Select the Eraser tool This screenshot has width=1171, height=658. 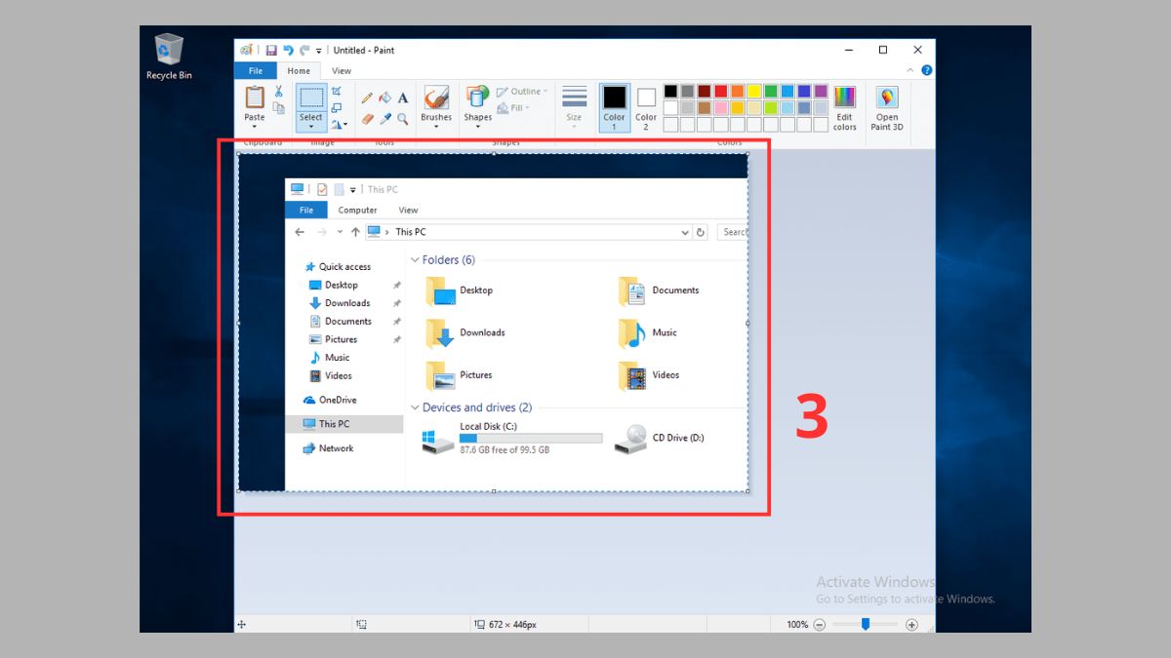[x=367, y=119]
